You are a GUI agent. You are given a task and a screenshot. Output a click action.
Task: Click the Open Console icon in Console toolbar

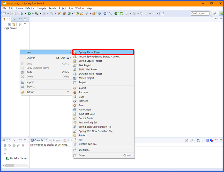[x=199, y=140]
